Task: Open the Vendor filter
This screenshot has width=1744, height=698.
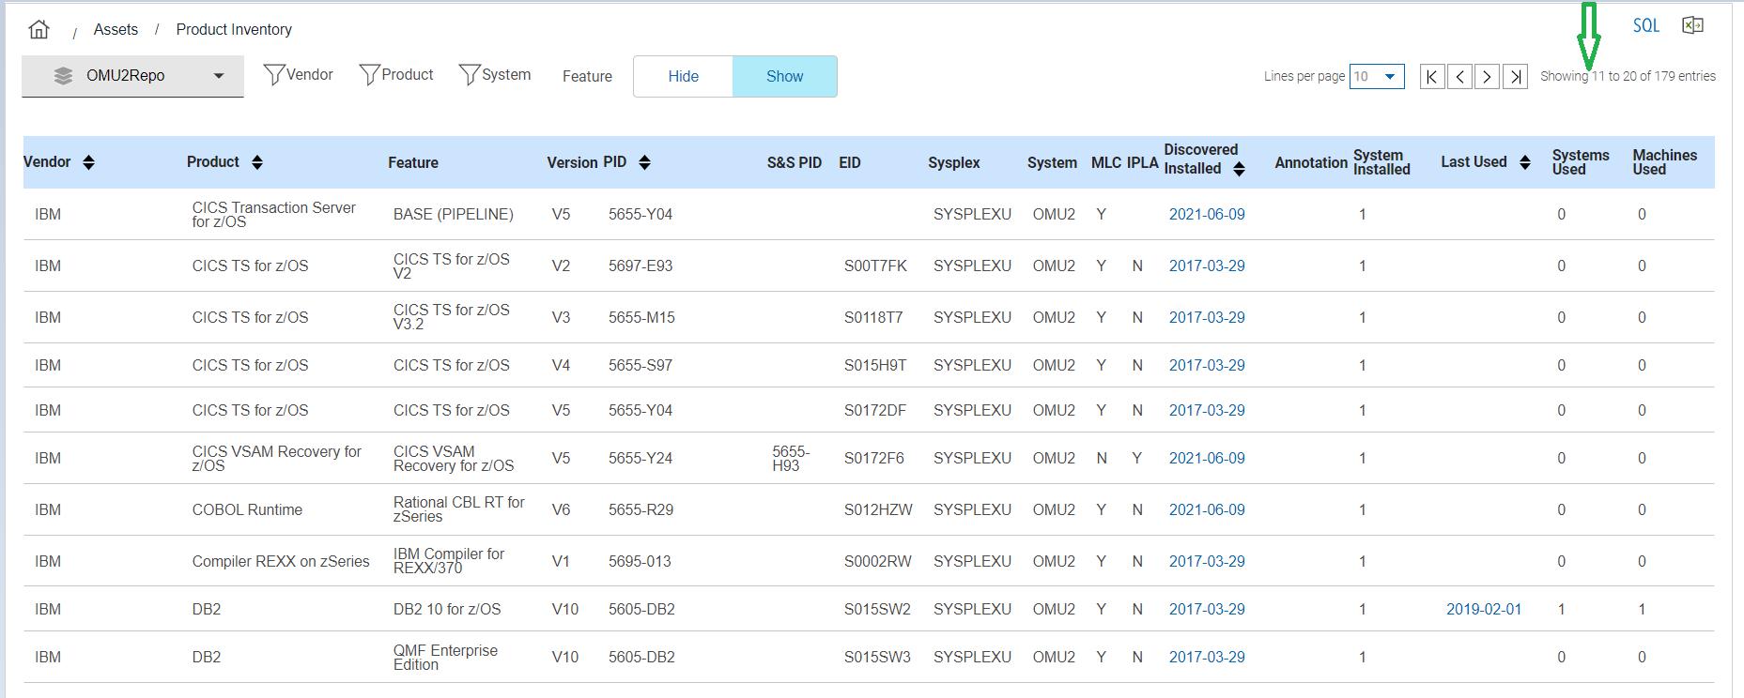Action: [299, 75]
